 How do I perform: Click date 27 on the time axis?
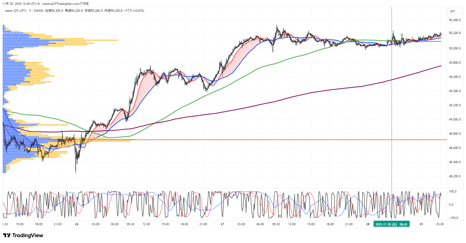point(222,224)
